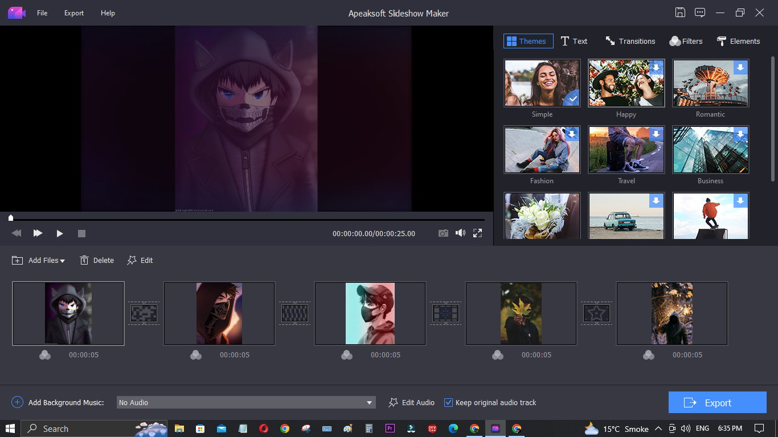The height and width of the screenshot is (437, 778).
Task: Switch to the Elements tab
Action: pos(738,41)
